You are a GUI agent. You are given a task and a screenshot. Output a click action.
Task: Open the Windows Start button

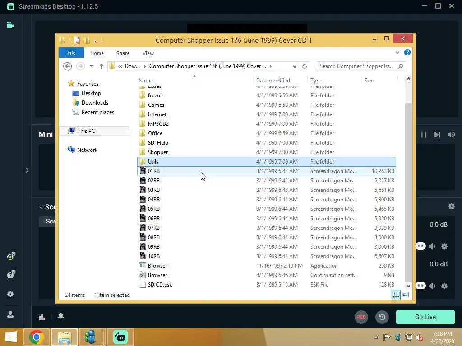point(11,337)
